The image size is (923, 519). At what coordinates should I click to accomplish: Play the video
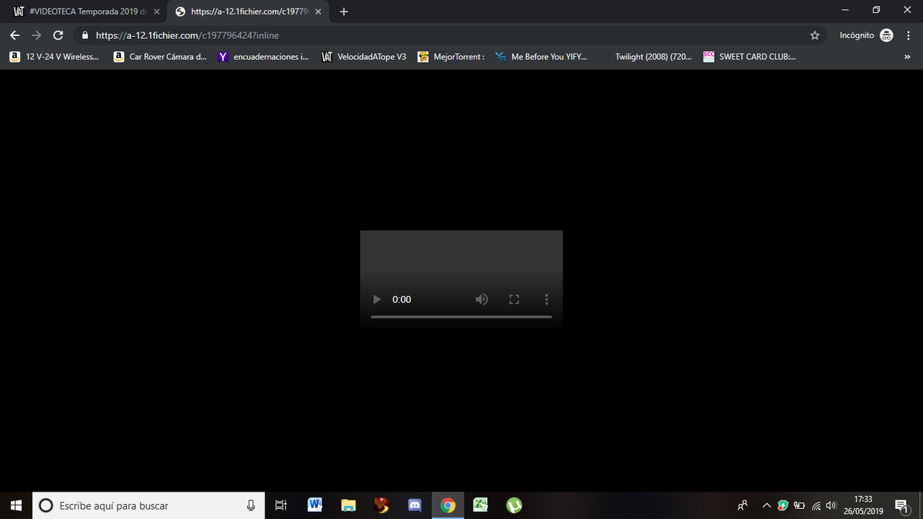376,299
